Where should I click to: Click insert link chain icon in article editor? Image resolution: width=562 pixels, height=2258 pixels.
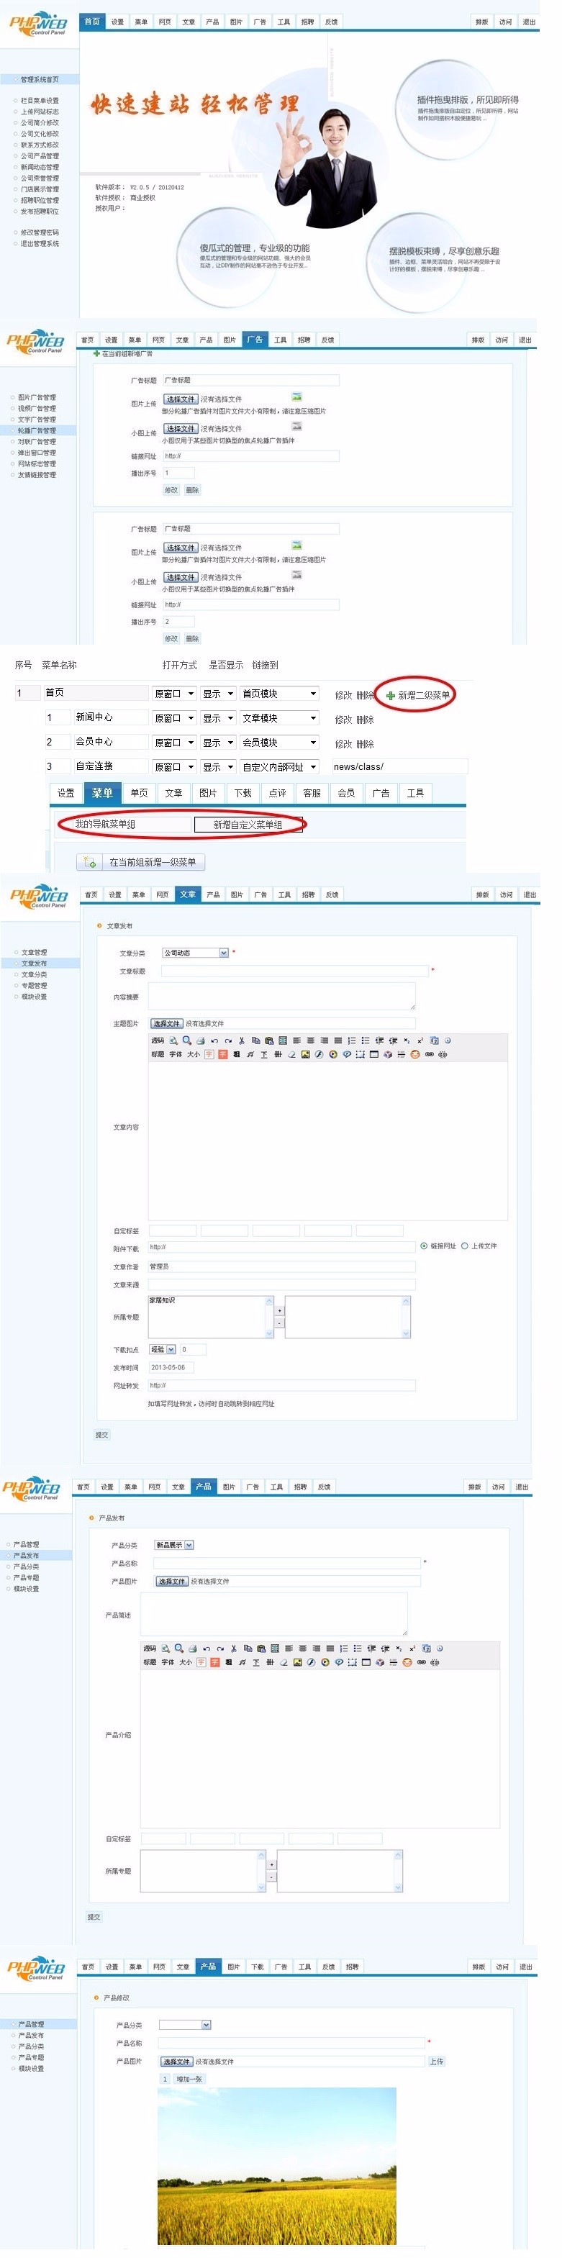pos(429,1054)
